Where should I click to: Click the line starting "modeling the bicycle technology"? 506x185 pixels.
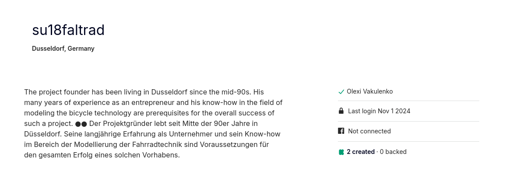(x=149, y=113)
